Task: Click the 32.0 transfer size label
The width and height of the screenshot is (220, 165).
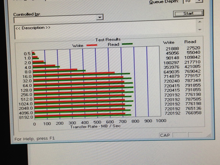Action: coord(27,81)
